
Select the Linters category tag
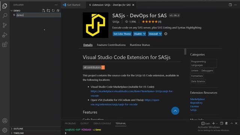(195, 70)
